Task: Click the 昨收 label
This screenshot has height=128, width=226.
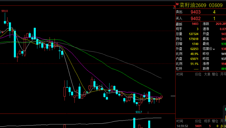Action: tap(206, 54)
